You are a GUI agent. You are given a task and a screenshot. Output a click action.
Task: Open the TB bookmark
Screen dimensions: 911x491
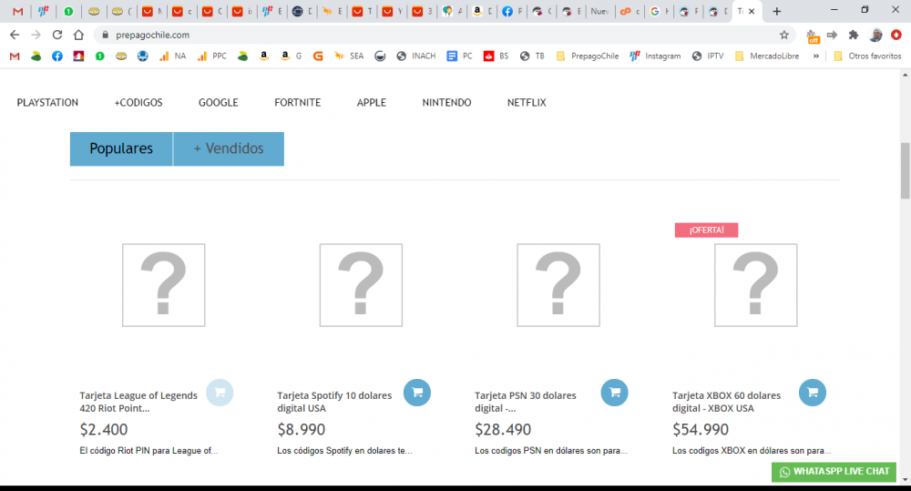click(532, 56)
